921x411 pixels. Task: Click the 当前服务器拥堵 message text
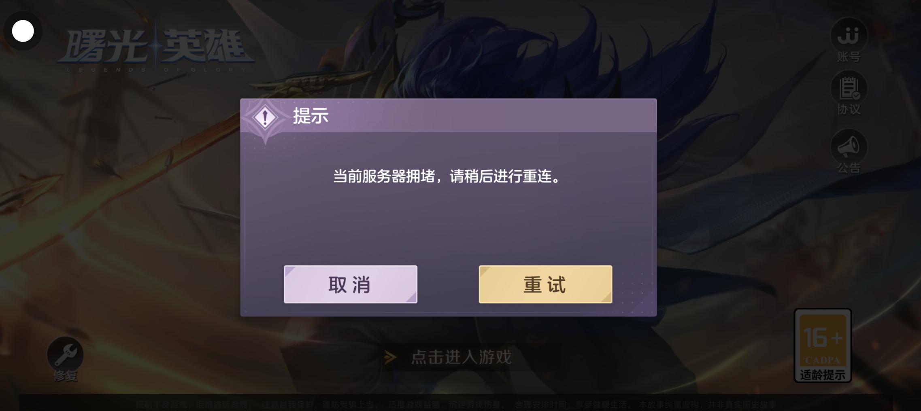click(447, 176)
